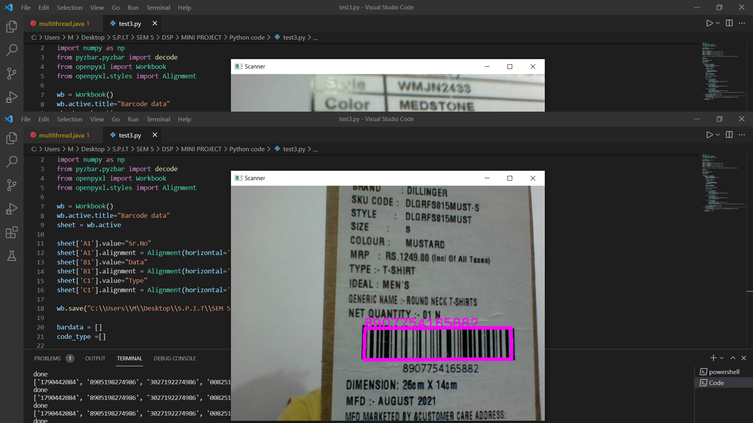Click 'Python code' breadcrumb in the lower window
Image resolution: width=753 pixels, height=423 pixels.
[x=247, y=149]
